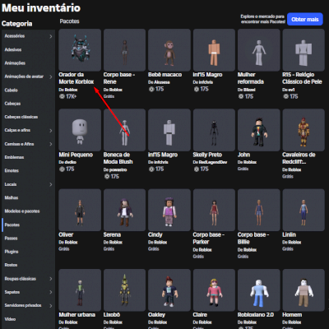Open the Robloxiano 2.0 package thumbnail
Image resolution: width=329 pixels, height=329 pixels.
[x=259, y=290]
